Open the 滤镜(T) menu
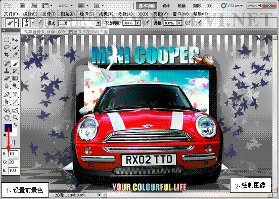Viewport: 279px width, 199px height. click(x=106, y=14)
